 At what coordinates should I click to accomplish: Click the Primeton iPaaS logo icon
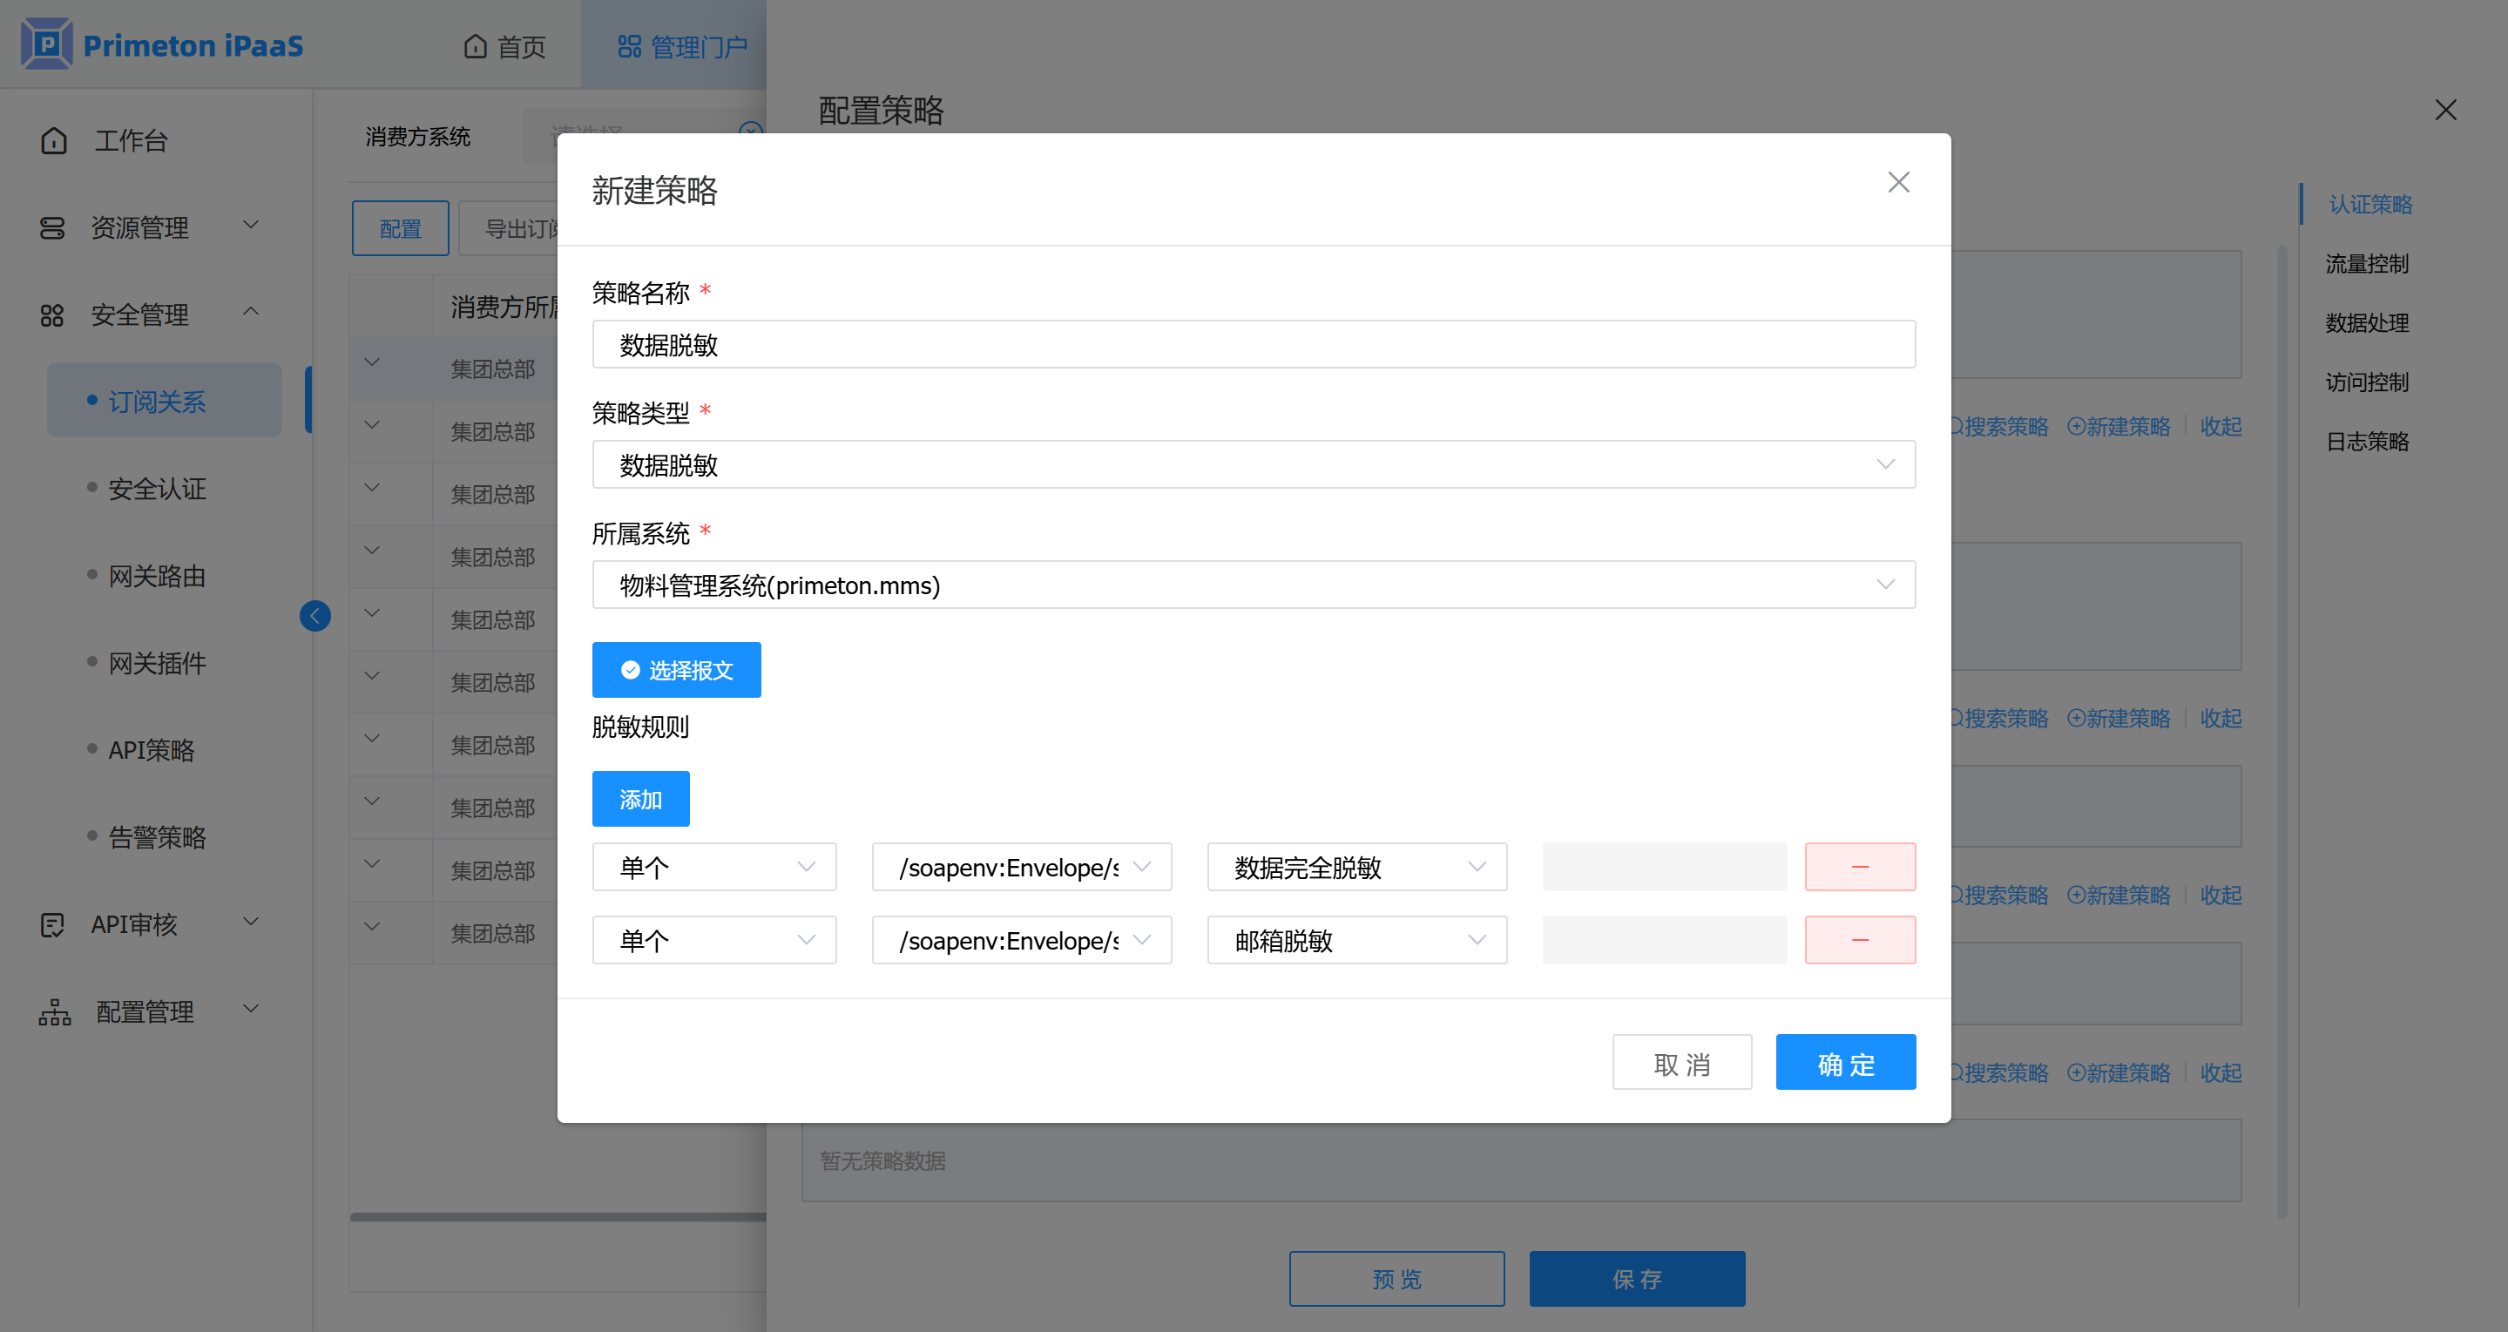tap(46, 44)
